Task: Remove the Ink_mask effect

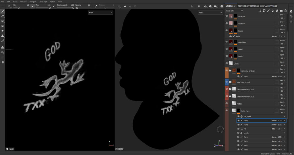Action: click(x=284, y=116)
